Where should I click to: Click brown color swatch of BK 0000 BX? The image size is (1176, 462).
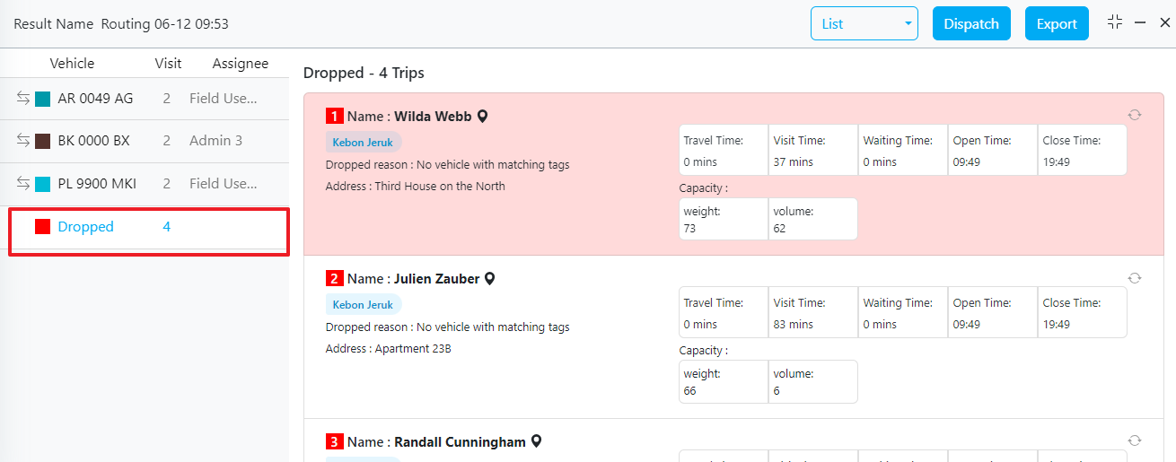(x=42, y=141)
